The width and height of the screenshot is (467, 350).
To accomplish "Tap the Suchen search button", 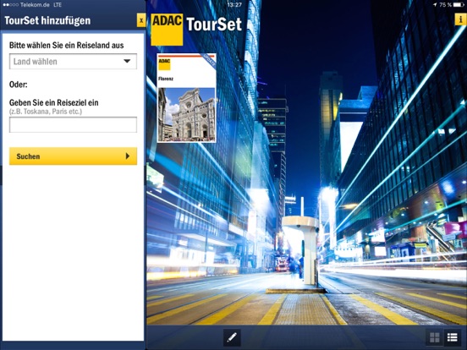I will pos(73,156).
